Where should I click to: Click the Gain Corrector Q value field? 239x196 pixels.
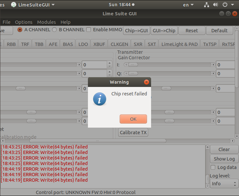click(225, 74)
